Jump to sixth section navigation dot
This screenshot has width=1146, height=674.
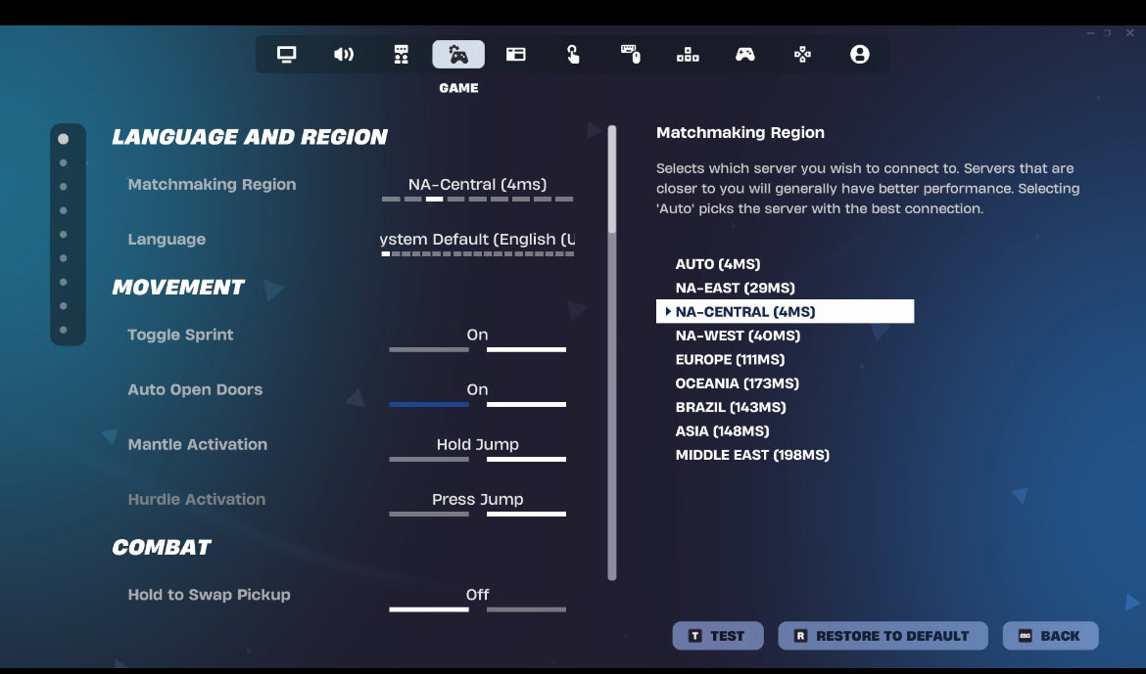point(64,258)
